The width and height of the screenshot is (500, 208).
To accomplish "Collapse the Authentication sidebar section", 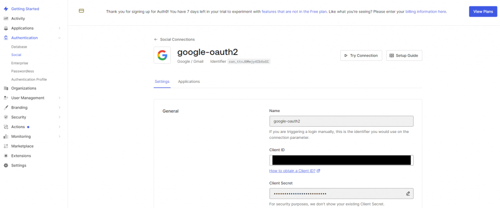I will (x=60, y=38).
